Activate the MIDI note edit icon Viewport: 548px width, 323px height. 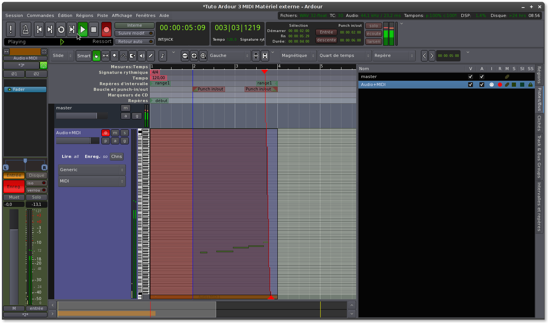(x=162, y=56)
